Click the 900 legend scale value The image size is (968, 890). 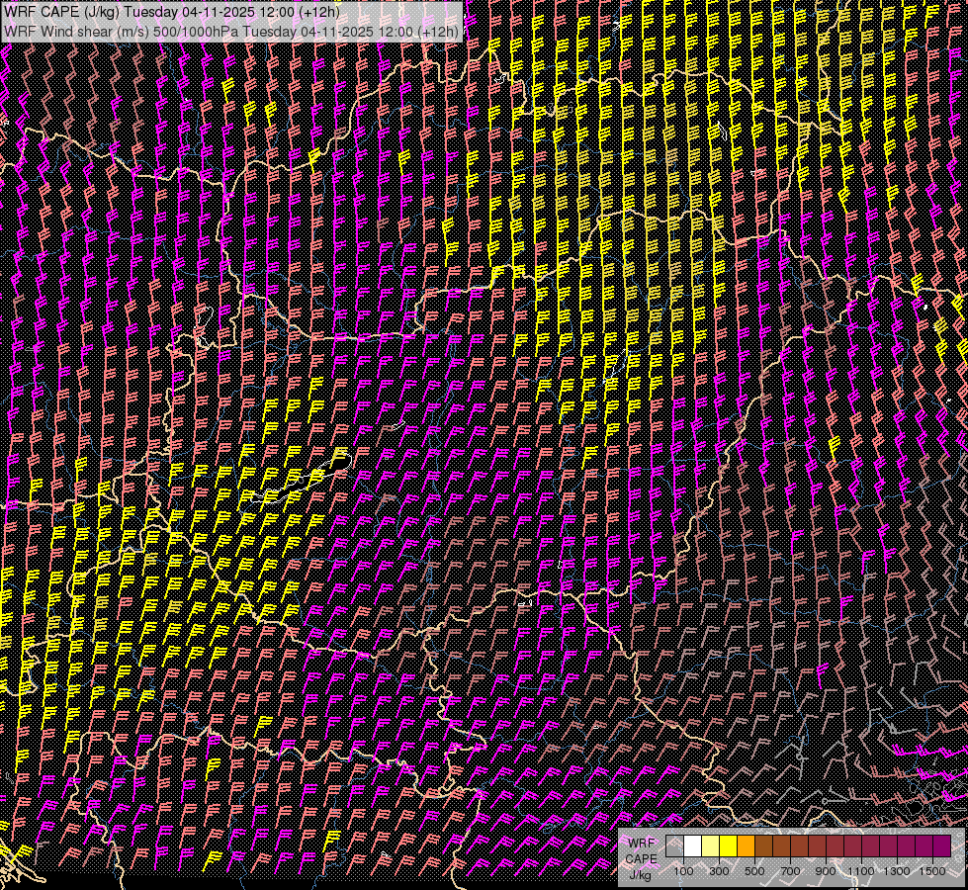click(826, 871)
